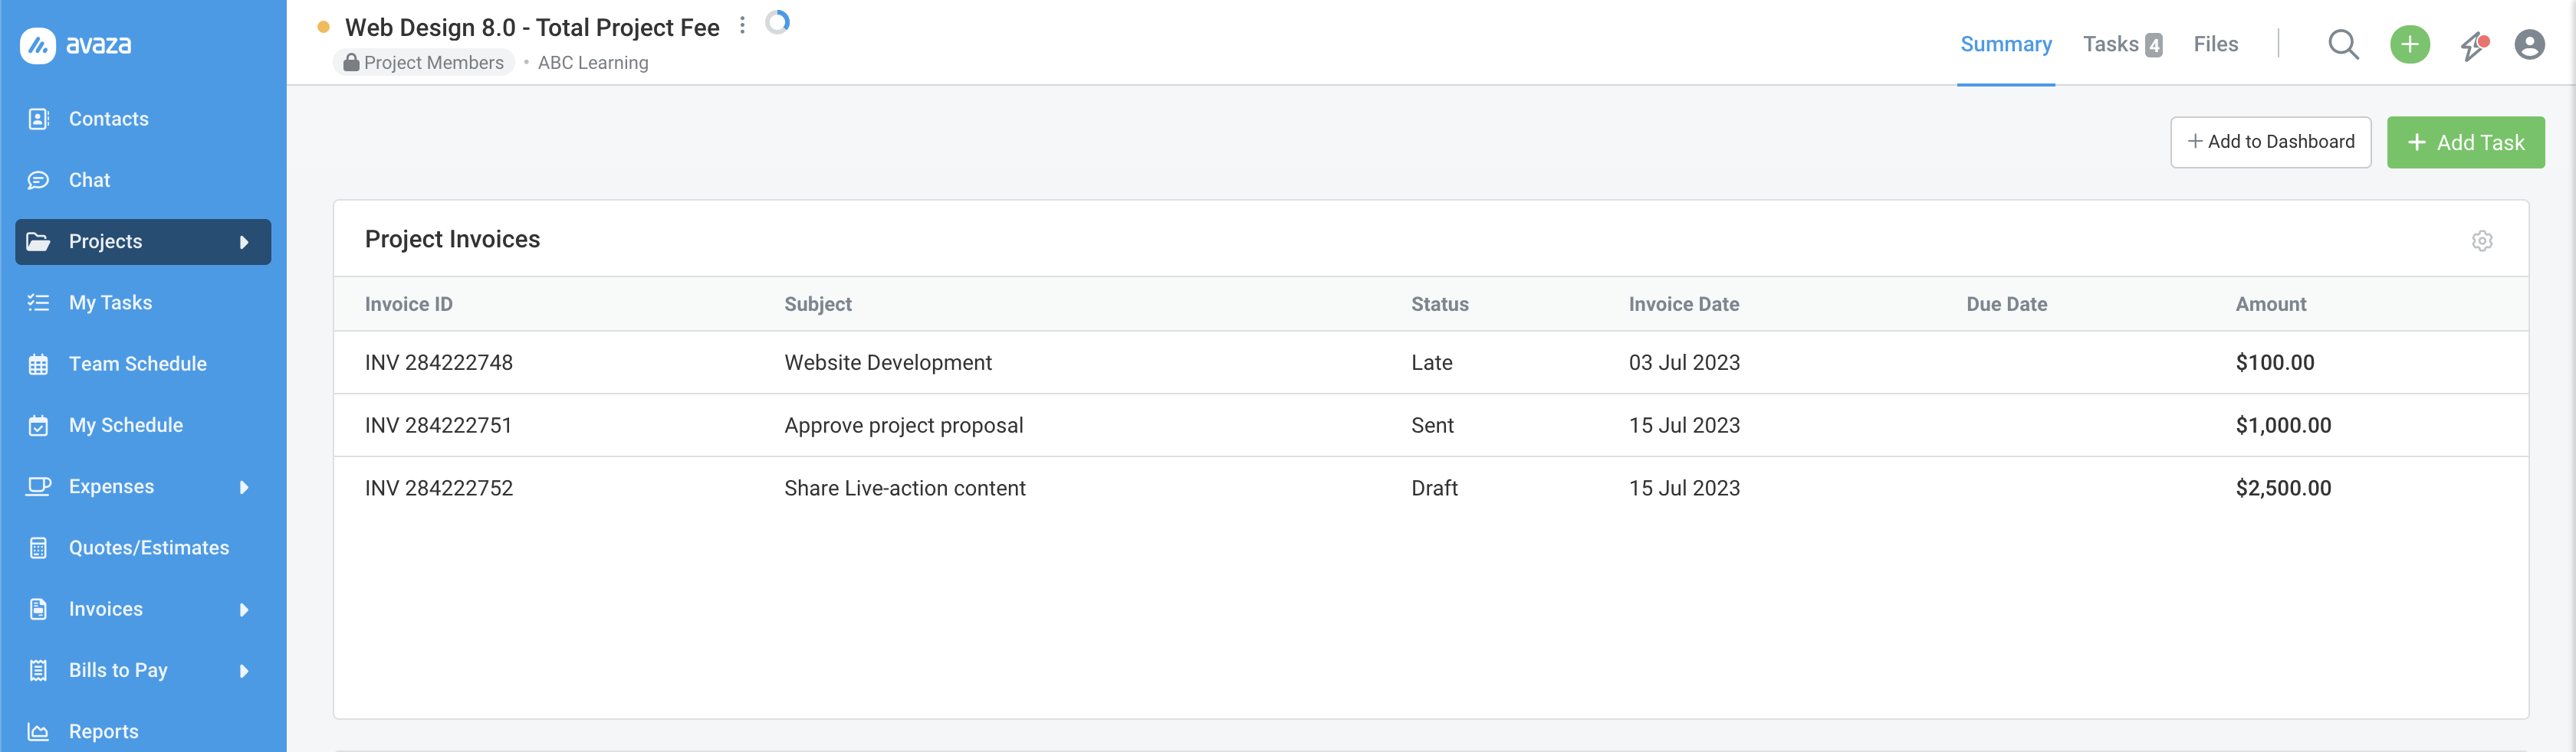The width and height of the screenshot is (2576, 752).
Task: Expand the Projects submenu arrow
Action: click(244, 242)
